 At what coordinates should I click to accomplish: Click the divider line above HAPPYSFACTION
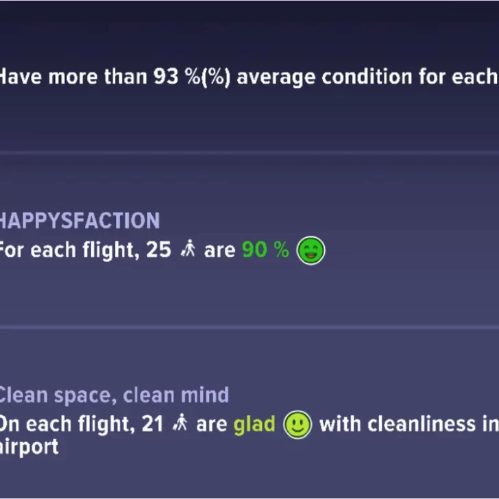coord(249,153)
